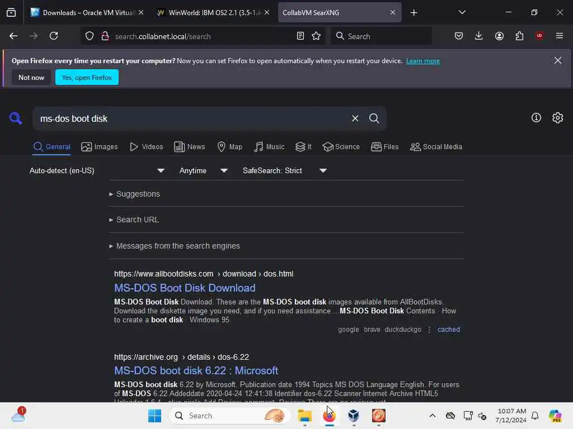Select the News search category
Image resolution: width=573 pixels, height=429 pixels.
189,147
